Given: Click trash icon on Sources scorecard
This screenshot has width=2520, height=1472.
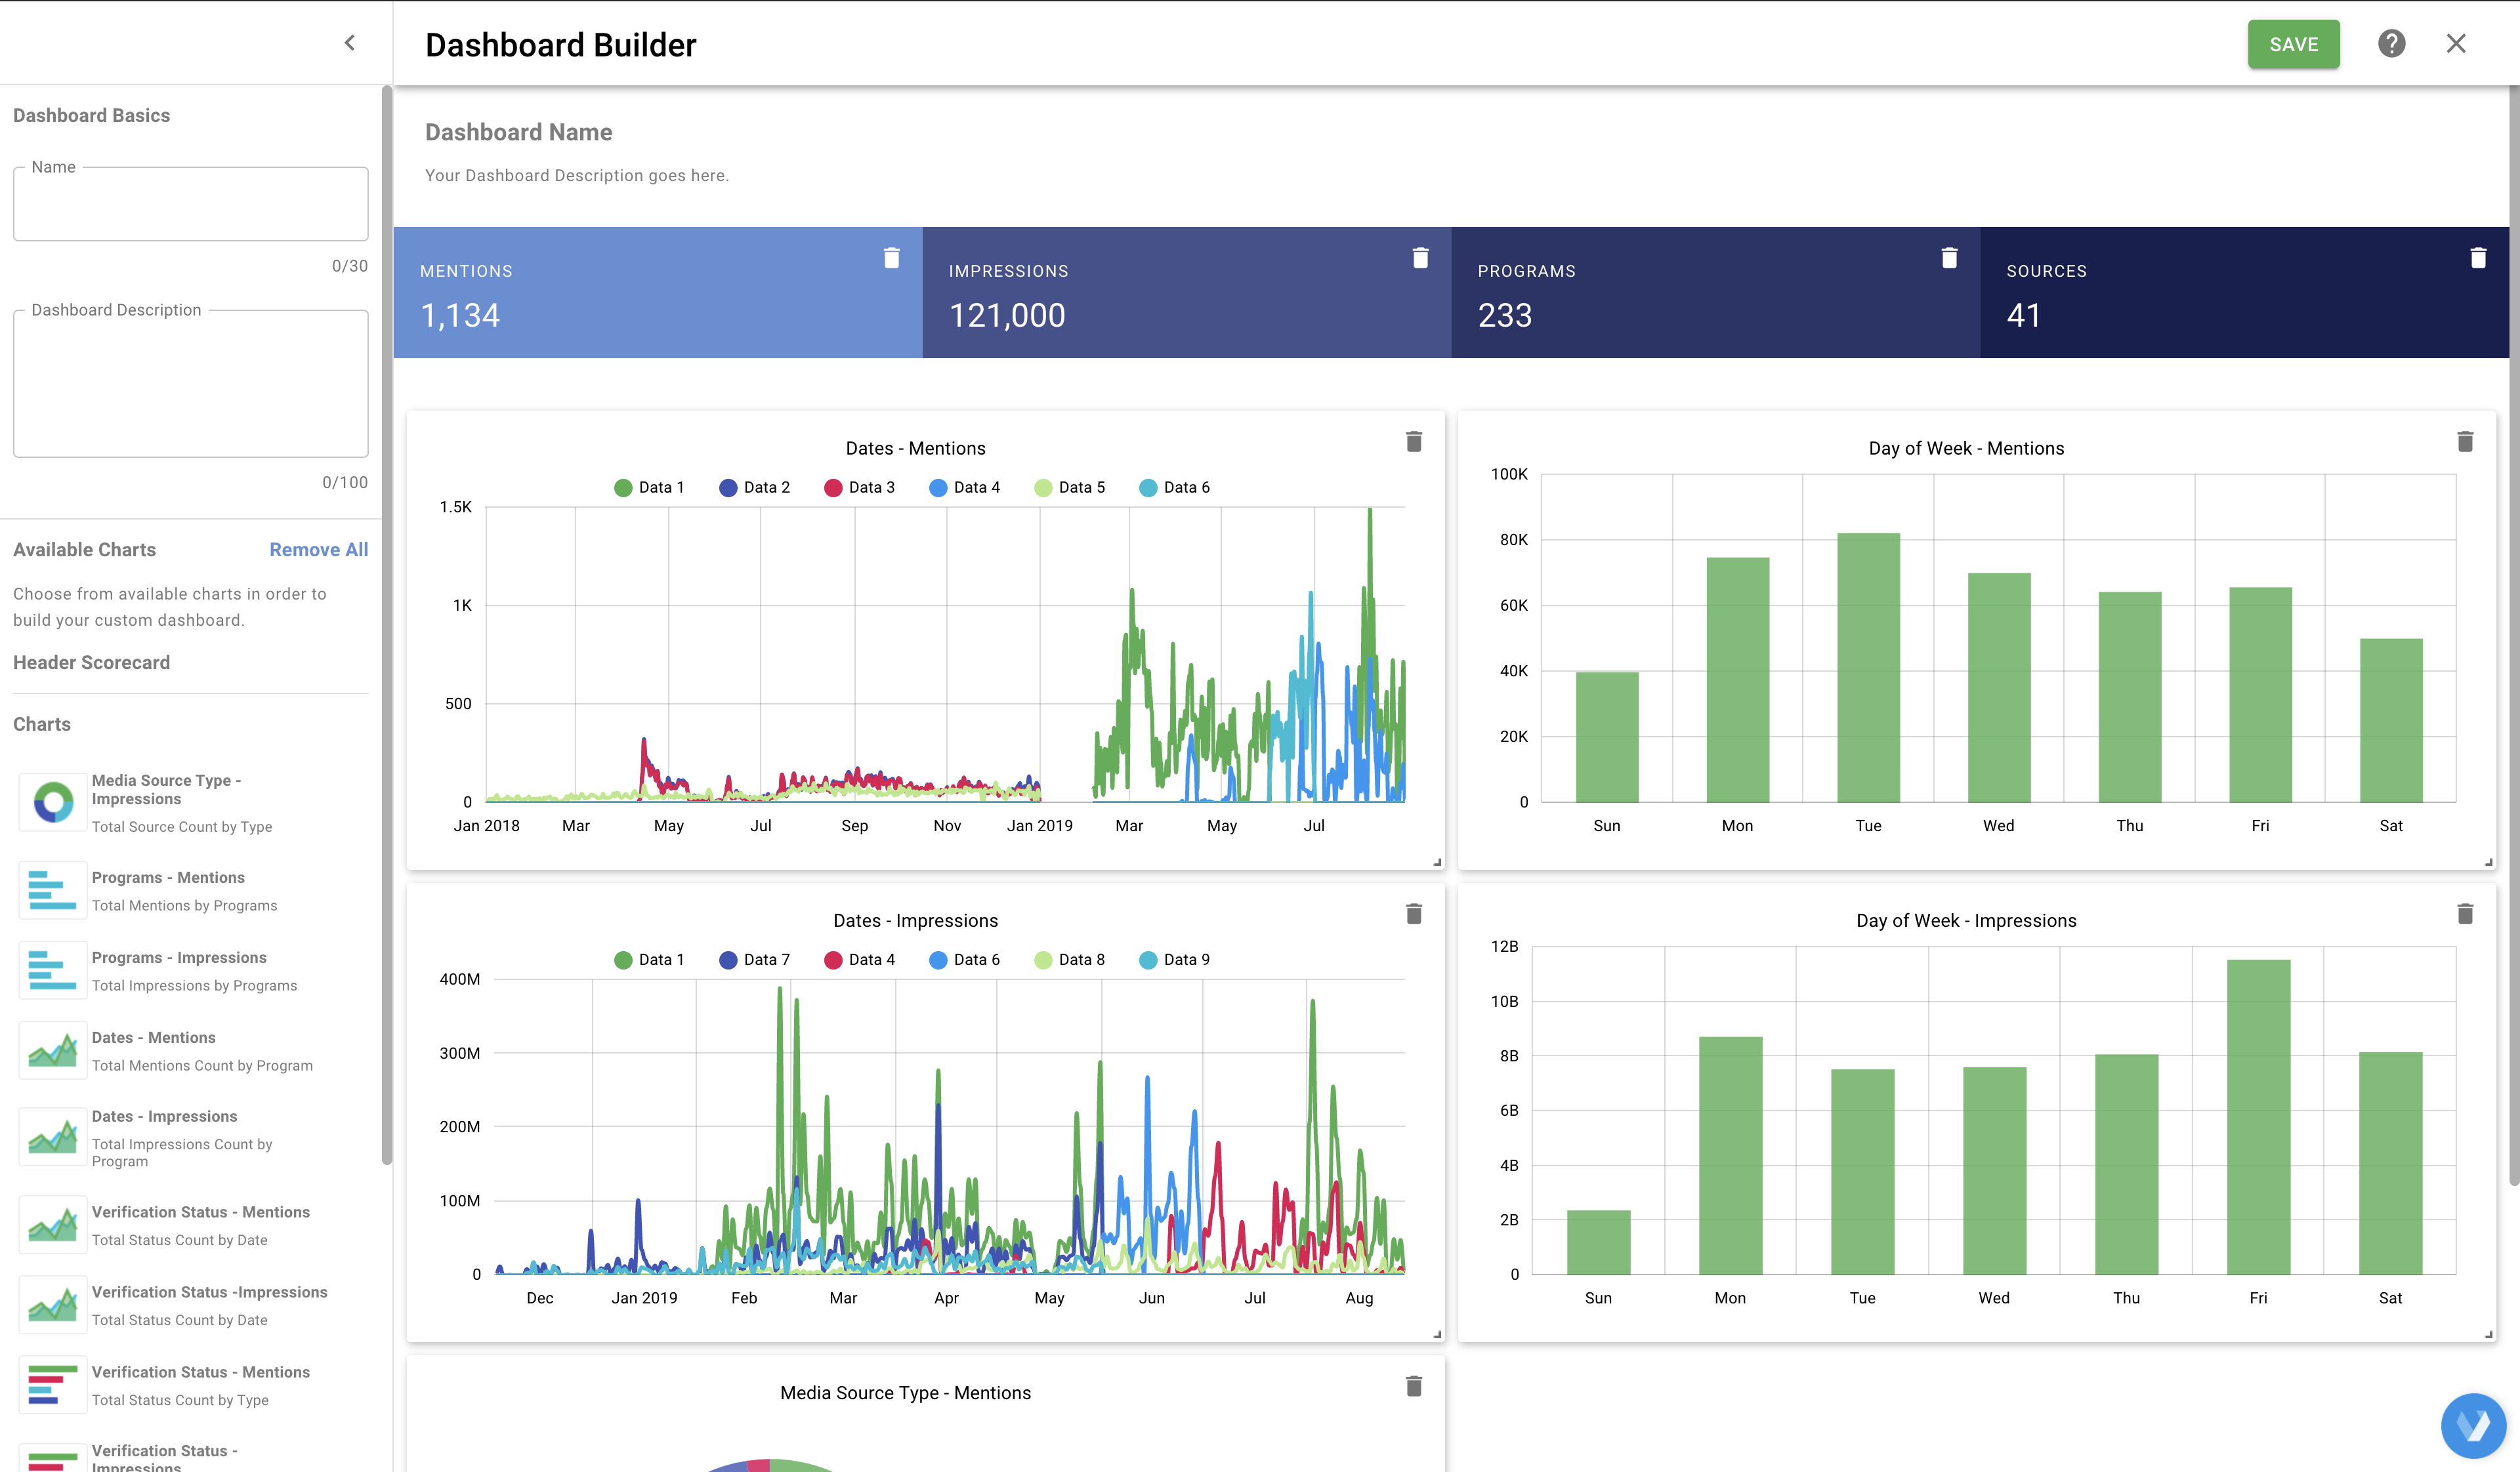Looking at the screenshot, I should pos(2478,258).
